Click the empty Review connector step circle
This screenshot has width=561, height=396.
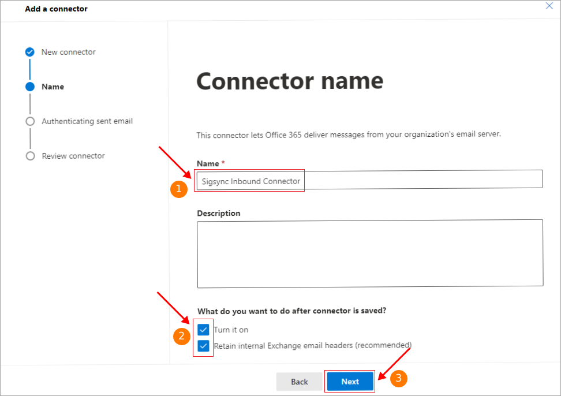[31, 156]
